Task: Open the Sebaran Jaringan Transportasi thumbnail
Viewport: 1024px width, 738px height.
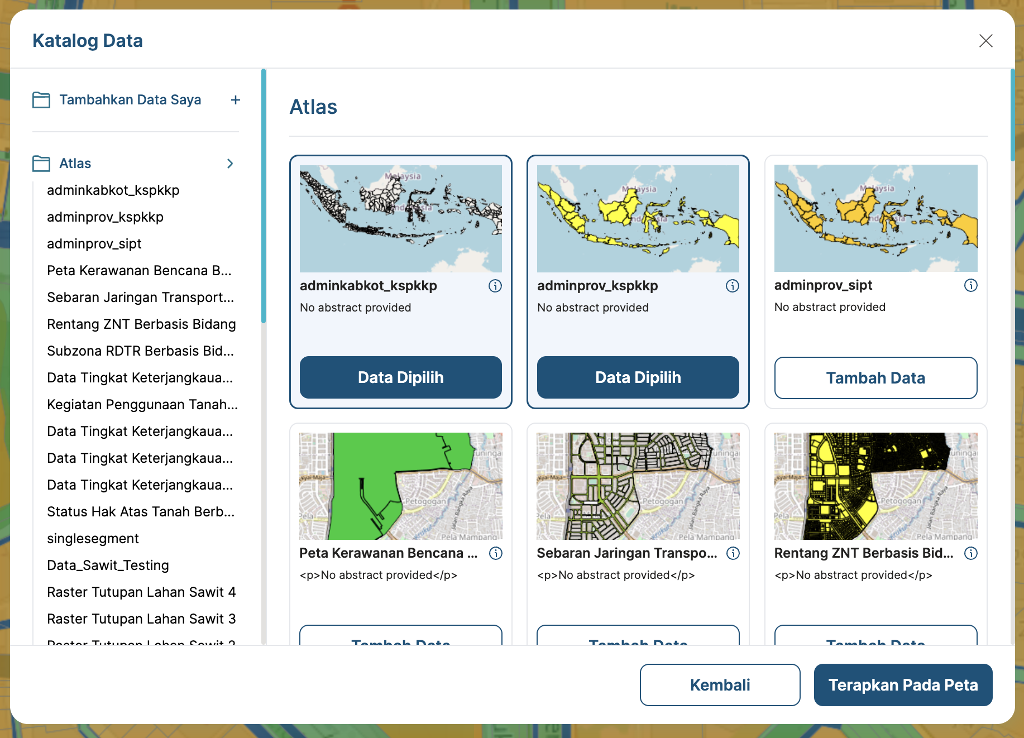Action: point(638,486)
